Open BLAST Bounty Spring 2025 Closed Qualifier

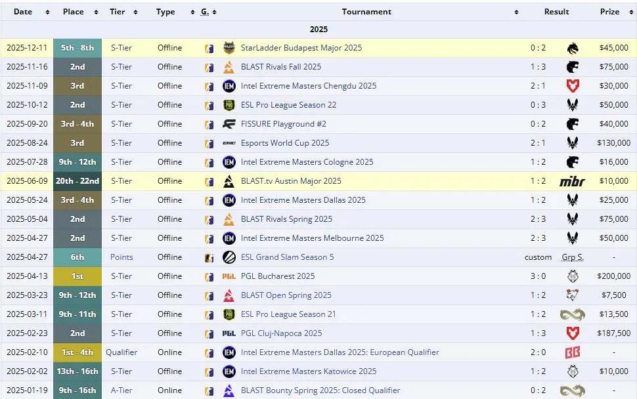click(x=320, y=390)
